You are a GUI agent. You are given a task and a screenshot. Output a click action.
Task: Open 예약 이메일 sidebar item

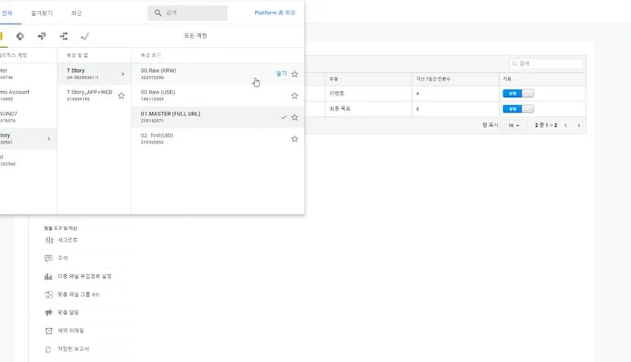click(71, 331)
